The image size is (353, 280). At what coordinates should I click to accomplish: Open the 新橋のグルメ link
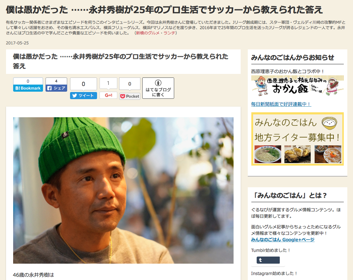coord(148,33)
